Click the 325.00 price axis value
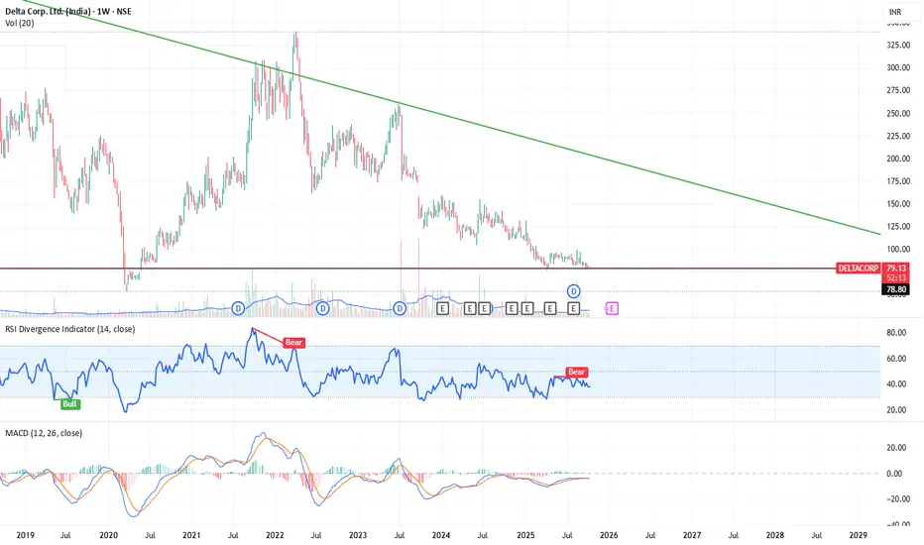Viewport: 924px width, 545px height. click(898, 45)
